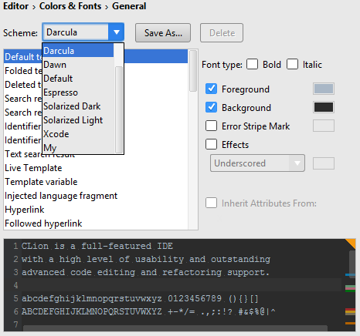
Task: Click the preview editor vertical scrollbar
Action: (352, 264)
